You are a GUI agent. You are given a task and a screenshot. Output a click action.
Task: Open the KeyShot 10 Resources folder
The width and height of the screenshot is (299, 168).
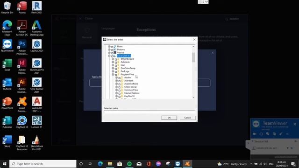point(22,143)
